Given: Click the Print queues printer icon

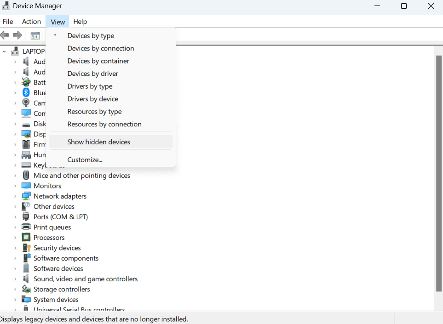Looking at the screenshot, I should click(x=26, y=227).
